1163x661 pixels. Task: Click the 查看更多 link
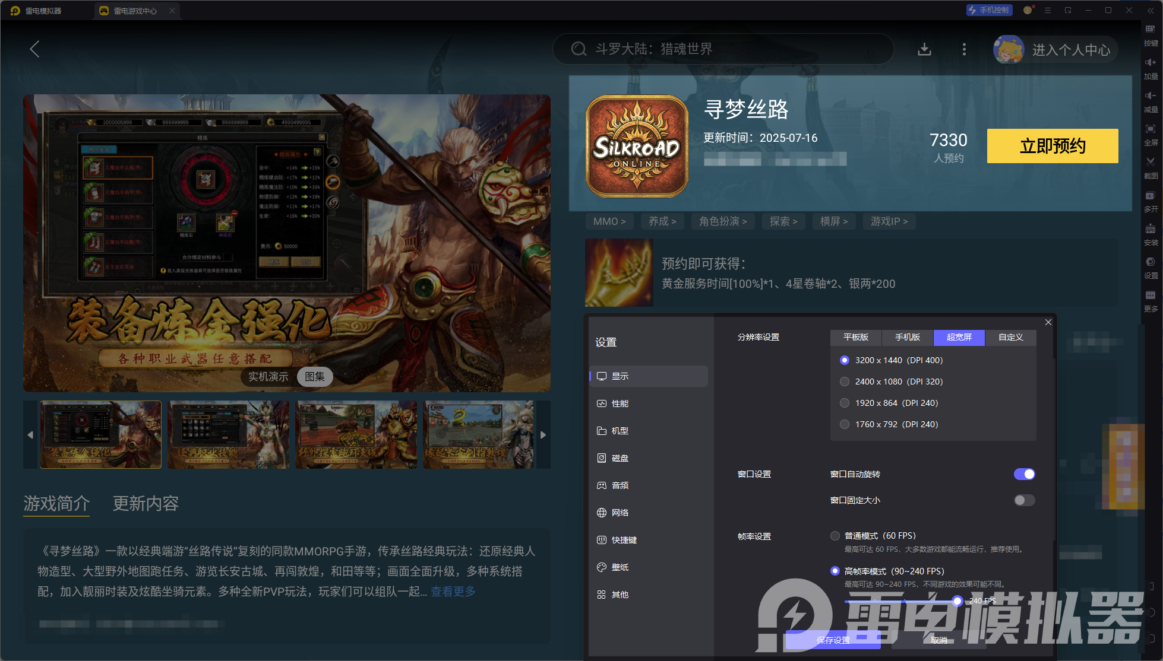[453, 592]
